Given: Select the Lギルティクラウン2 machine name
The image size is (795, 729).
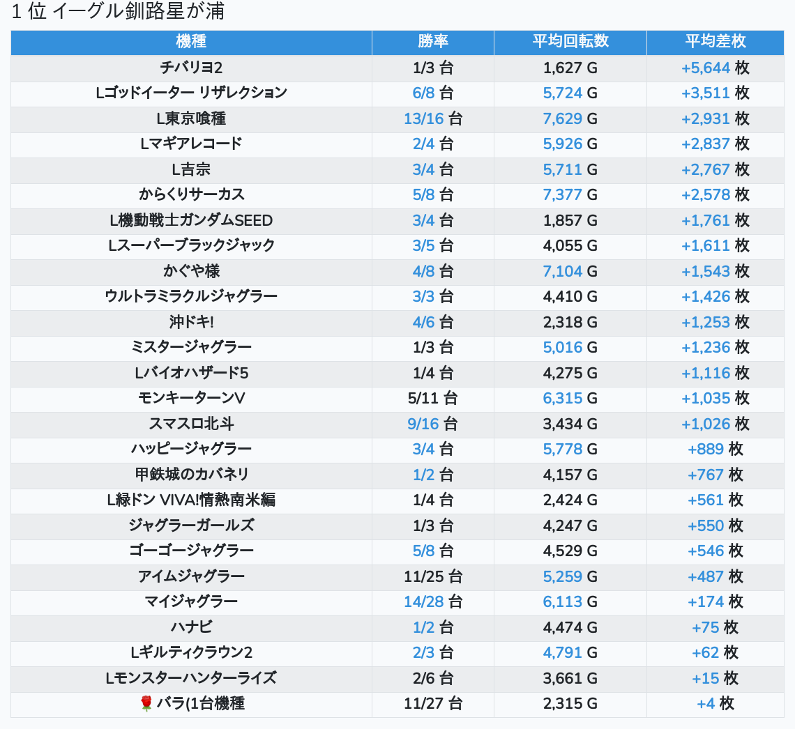Looking at the screenshot, I should coord(191,653).
